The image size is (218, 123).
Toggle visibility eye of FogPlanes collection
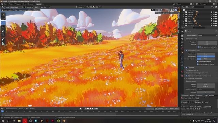coord(214,12)
